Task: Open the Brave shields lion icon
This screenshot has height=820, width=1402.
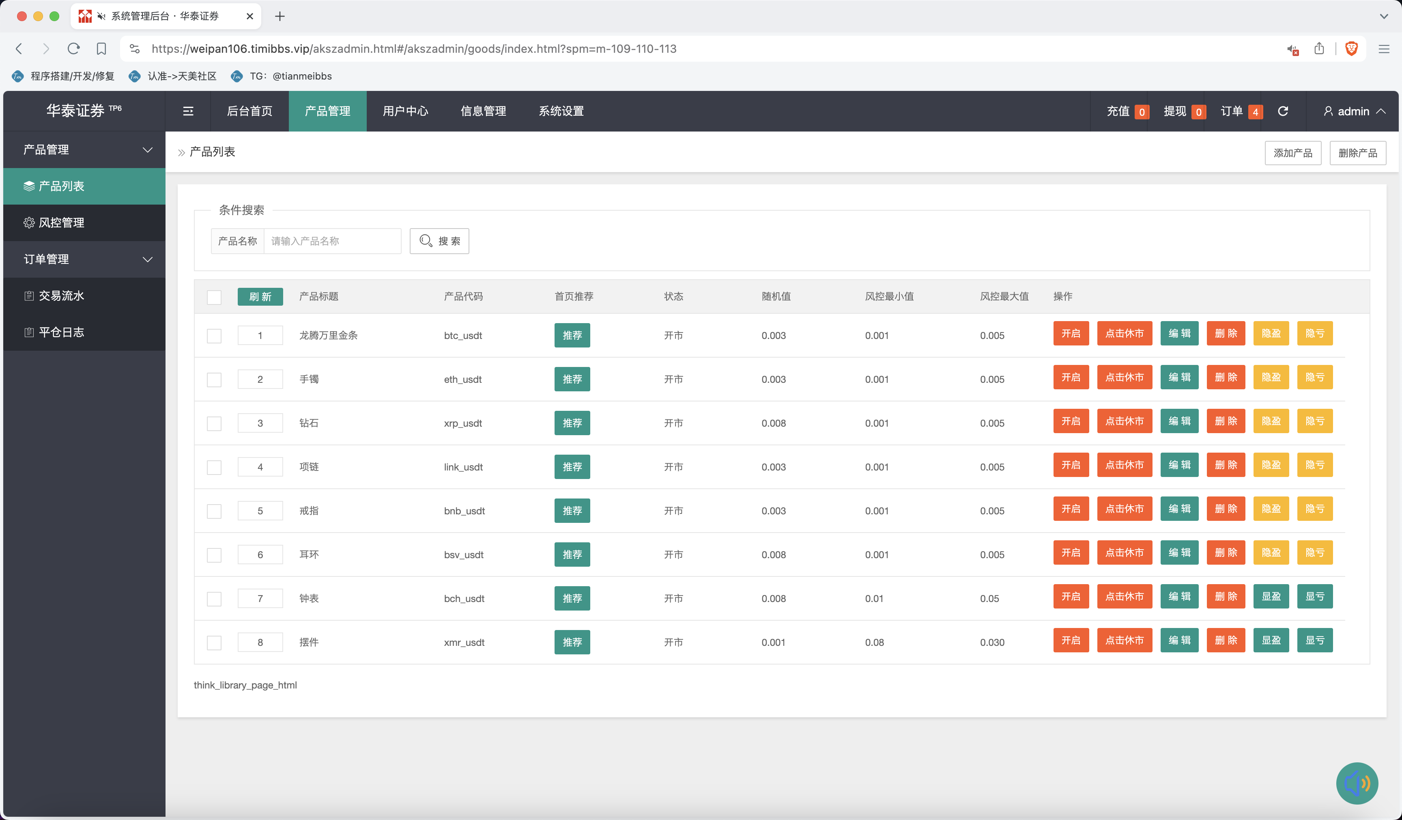Action: point(1351,49)
